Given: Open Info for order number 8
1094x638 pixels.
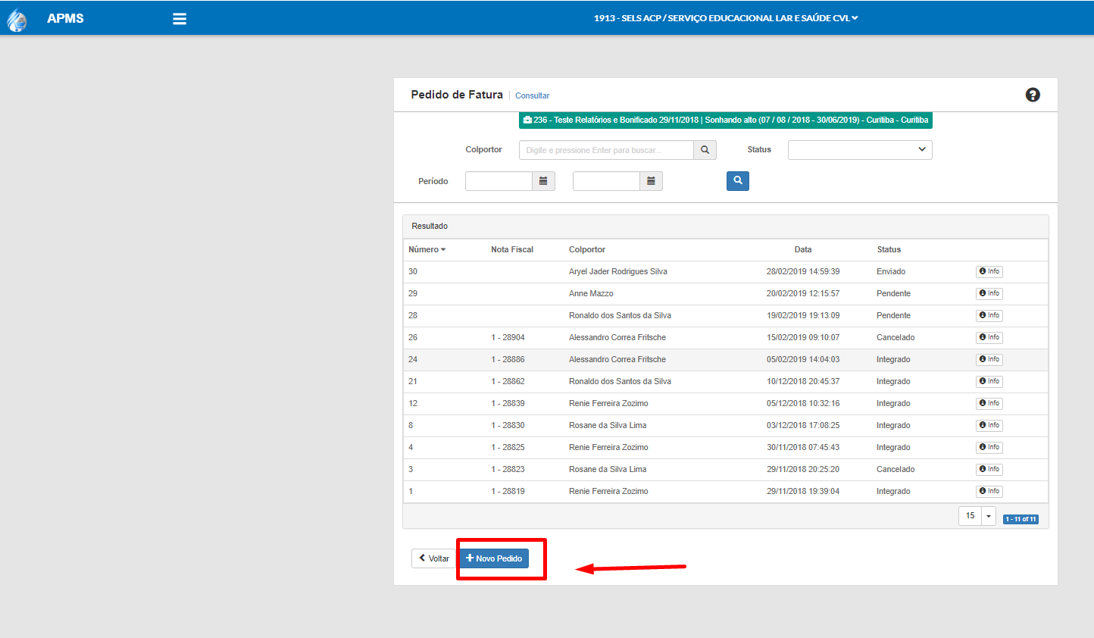Looking at the screenshot, I should click(x=989, y=425).
